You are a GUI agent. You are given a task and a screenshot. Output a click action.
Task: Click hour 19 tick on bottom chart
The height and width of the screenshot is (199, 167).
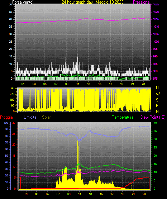123,194
